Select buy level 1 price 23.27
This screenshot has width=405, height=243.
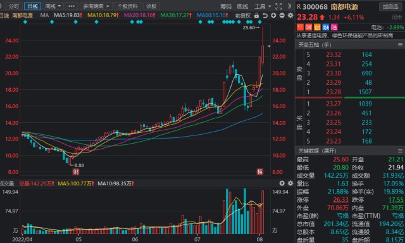333,104
